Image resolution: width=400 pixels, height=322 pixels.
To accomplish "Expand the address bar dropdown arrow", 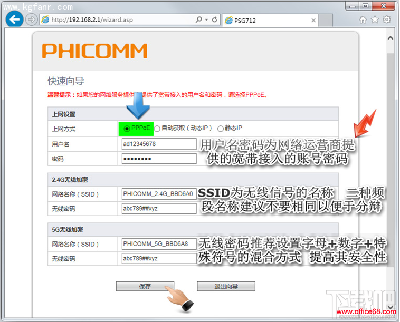I will click(x=206, y=19).
